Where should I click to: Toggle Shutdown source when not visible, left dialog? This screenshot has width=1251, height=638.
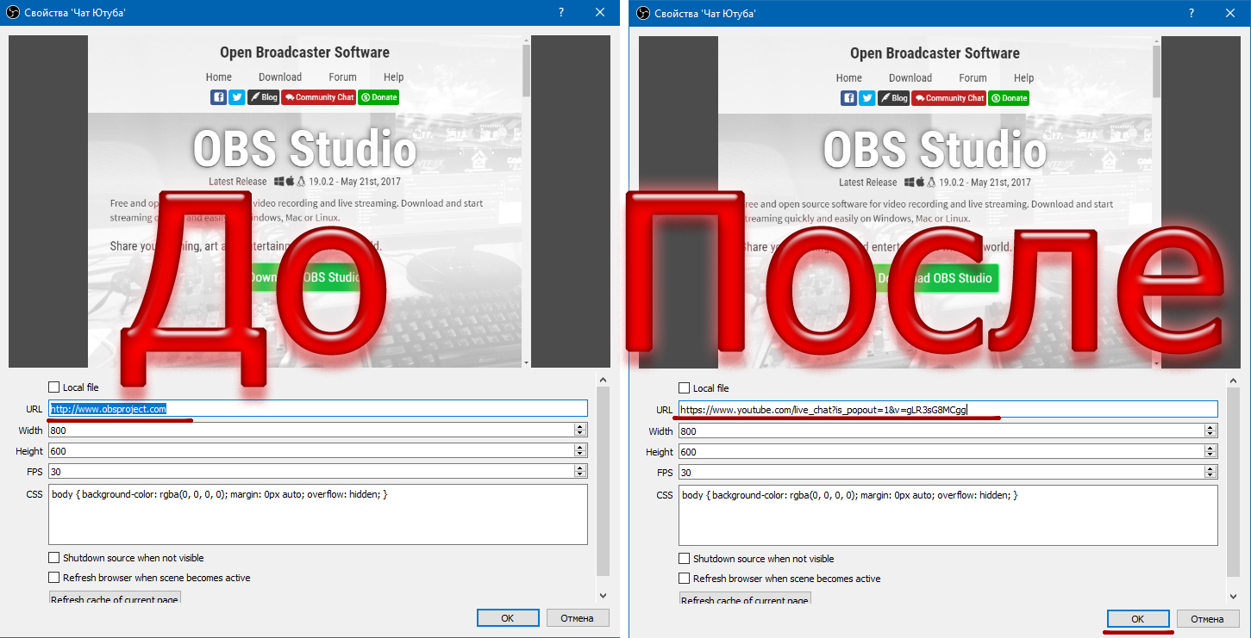(54, 558)
